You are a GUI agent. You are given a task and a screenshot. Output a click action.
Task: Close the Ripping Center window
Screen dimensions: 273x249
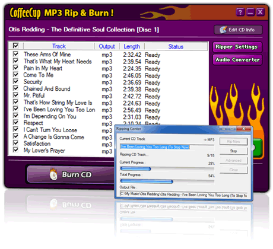pos(244,129)
